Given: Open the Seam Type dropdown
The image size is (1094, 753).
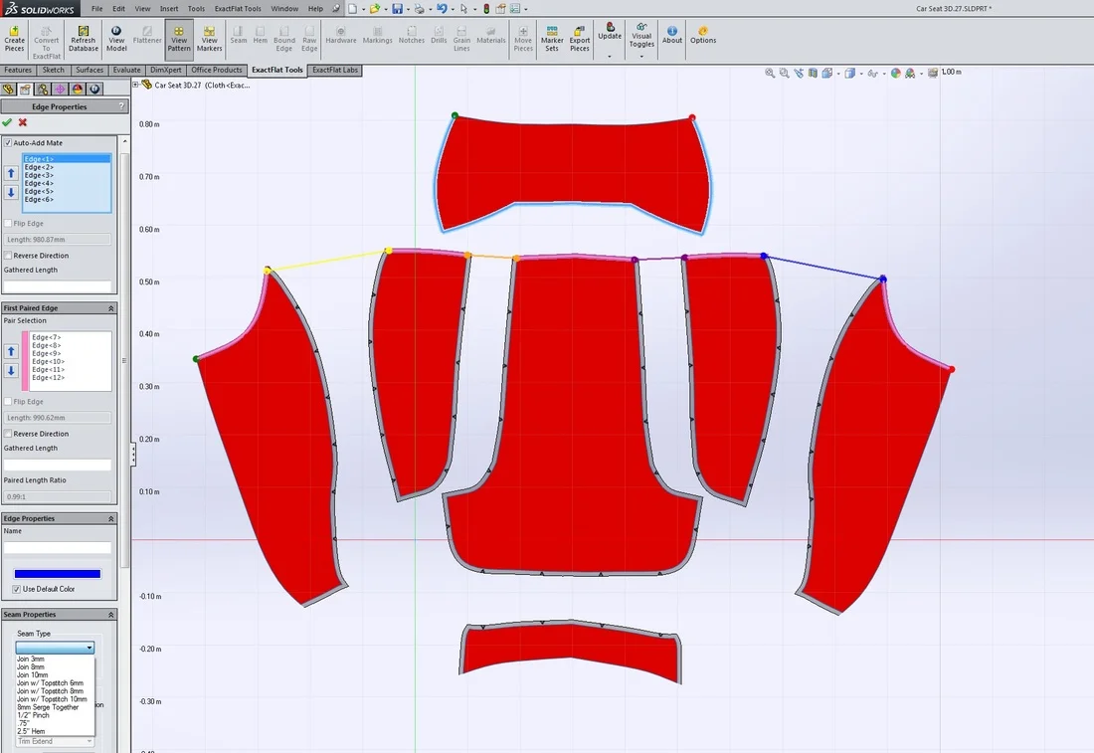Looking at the screenshot, I should 54,647.
